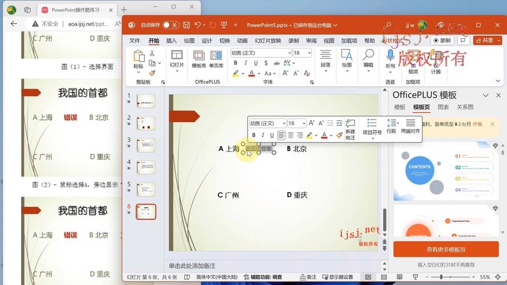
Task: Apply ribbon font color red swatch
Action: click(252, 74)
